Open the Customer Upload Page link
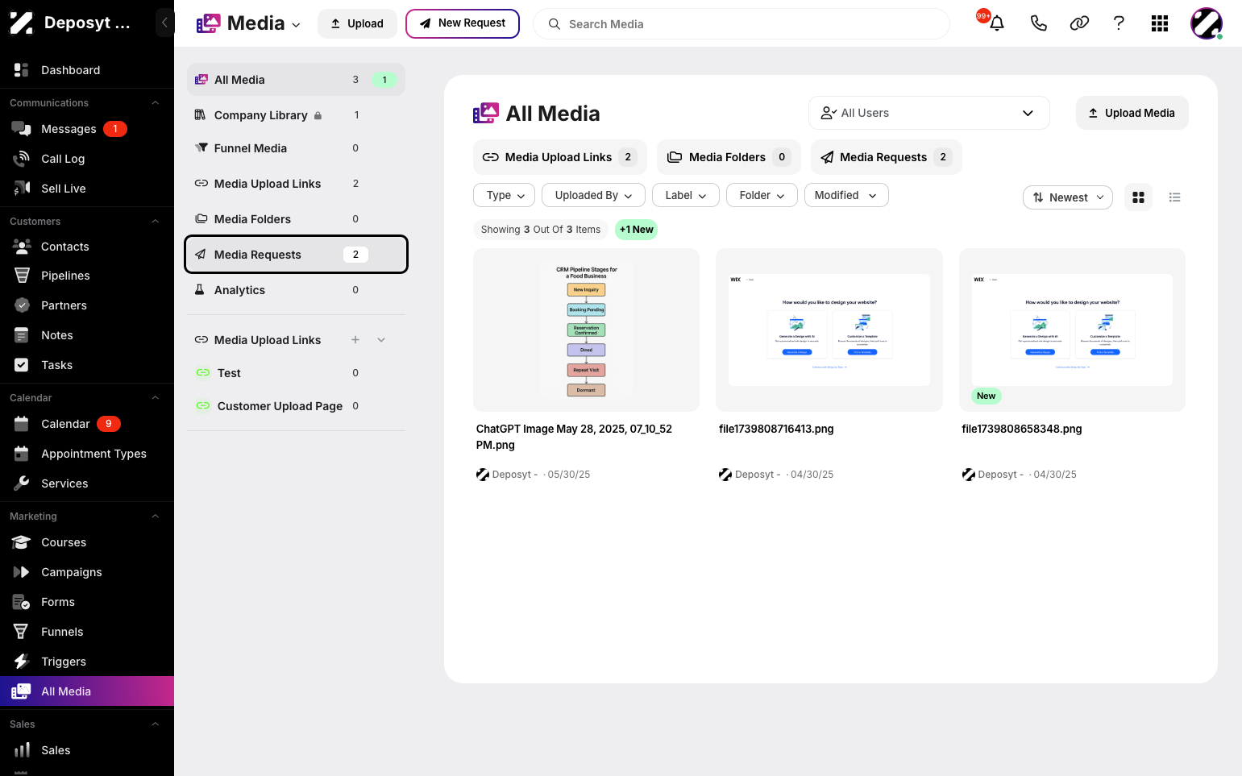 [296, 406]
